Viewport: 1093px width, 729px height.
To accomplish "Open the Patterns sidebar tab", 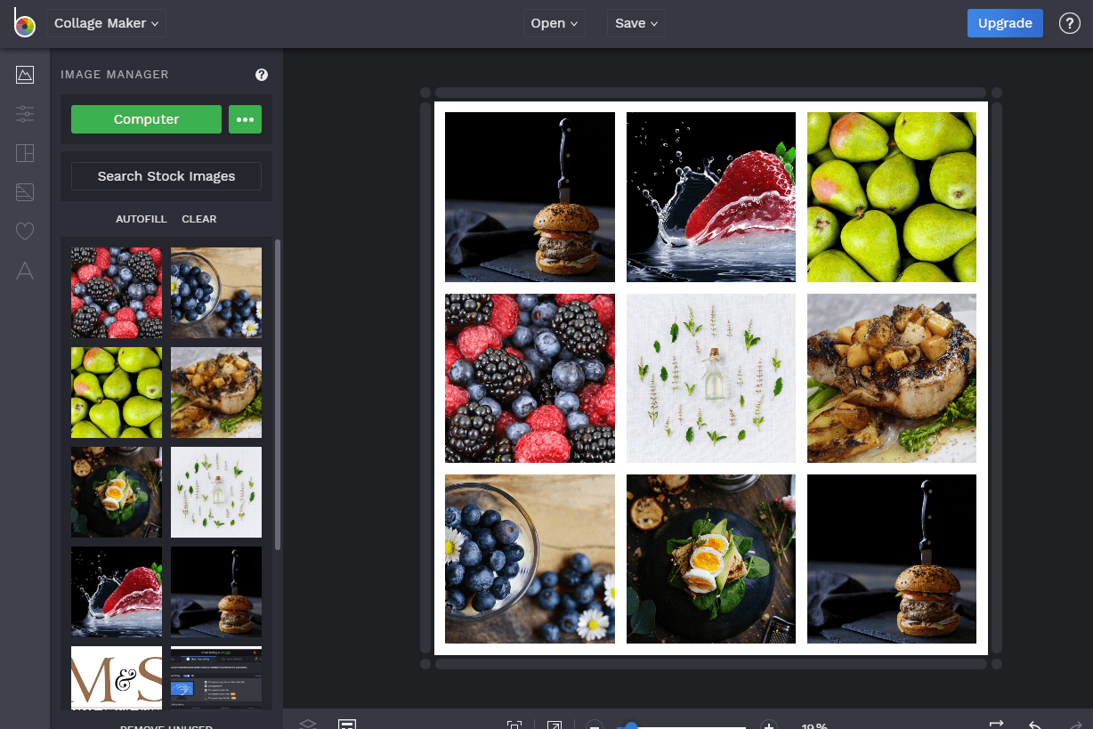I will click(x=25, y=191).
